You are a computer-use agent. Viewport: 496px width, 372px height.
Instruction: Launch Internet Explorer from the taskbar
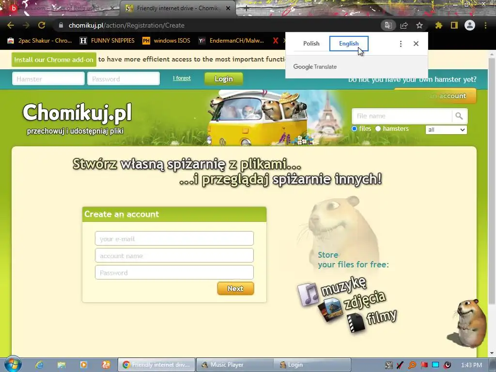pyautogui.click(x=39, y=365)
